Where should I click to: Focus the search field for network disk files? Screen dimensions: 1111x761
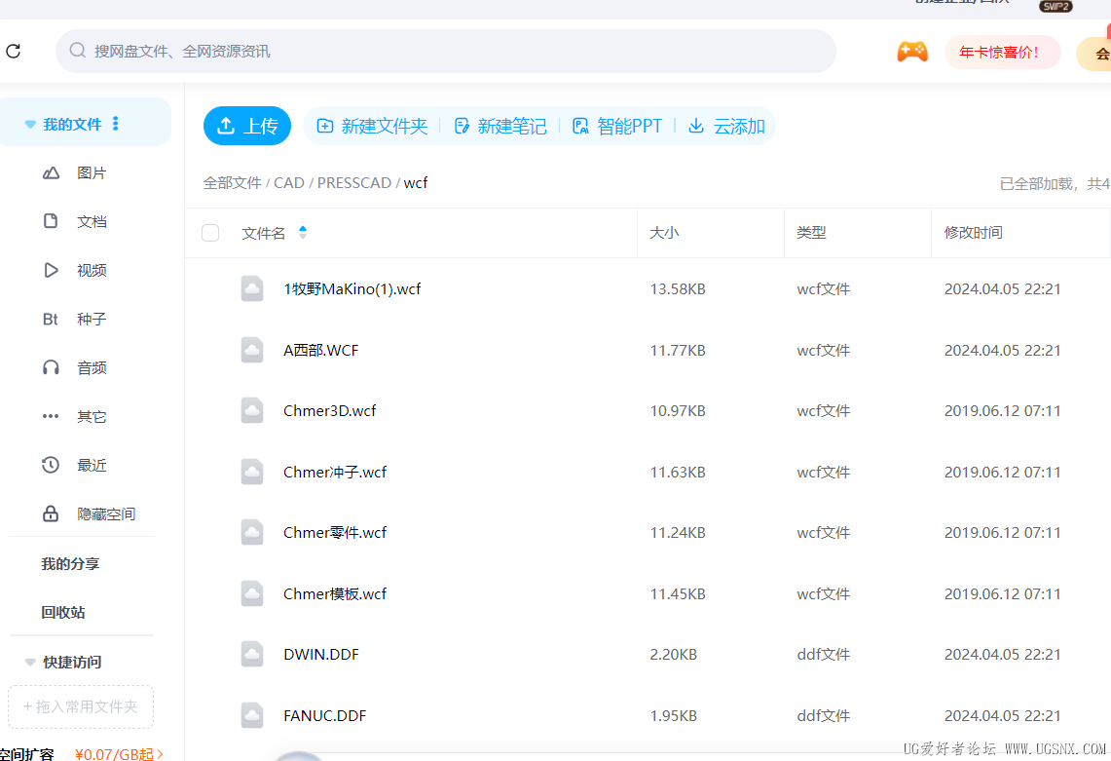point(446,51)
